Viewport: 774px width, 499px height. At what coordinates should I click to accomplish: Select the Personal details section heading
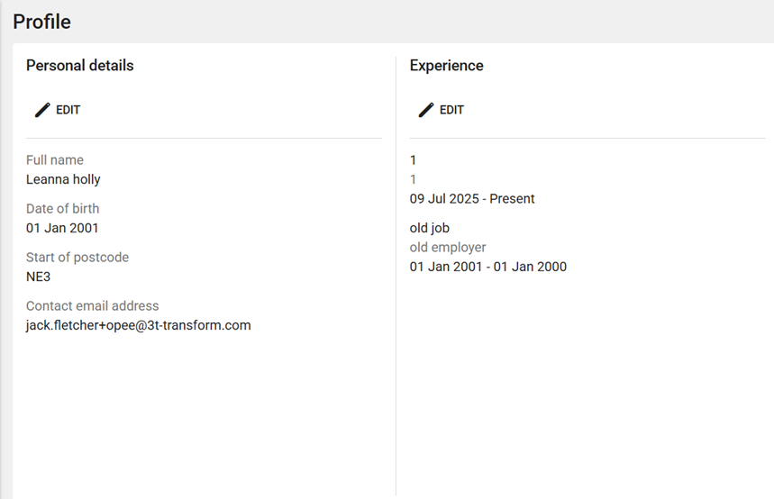[79, 66]
